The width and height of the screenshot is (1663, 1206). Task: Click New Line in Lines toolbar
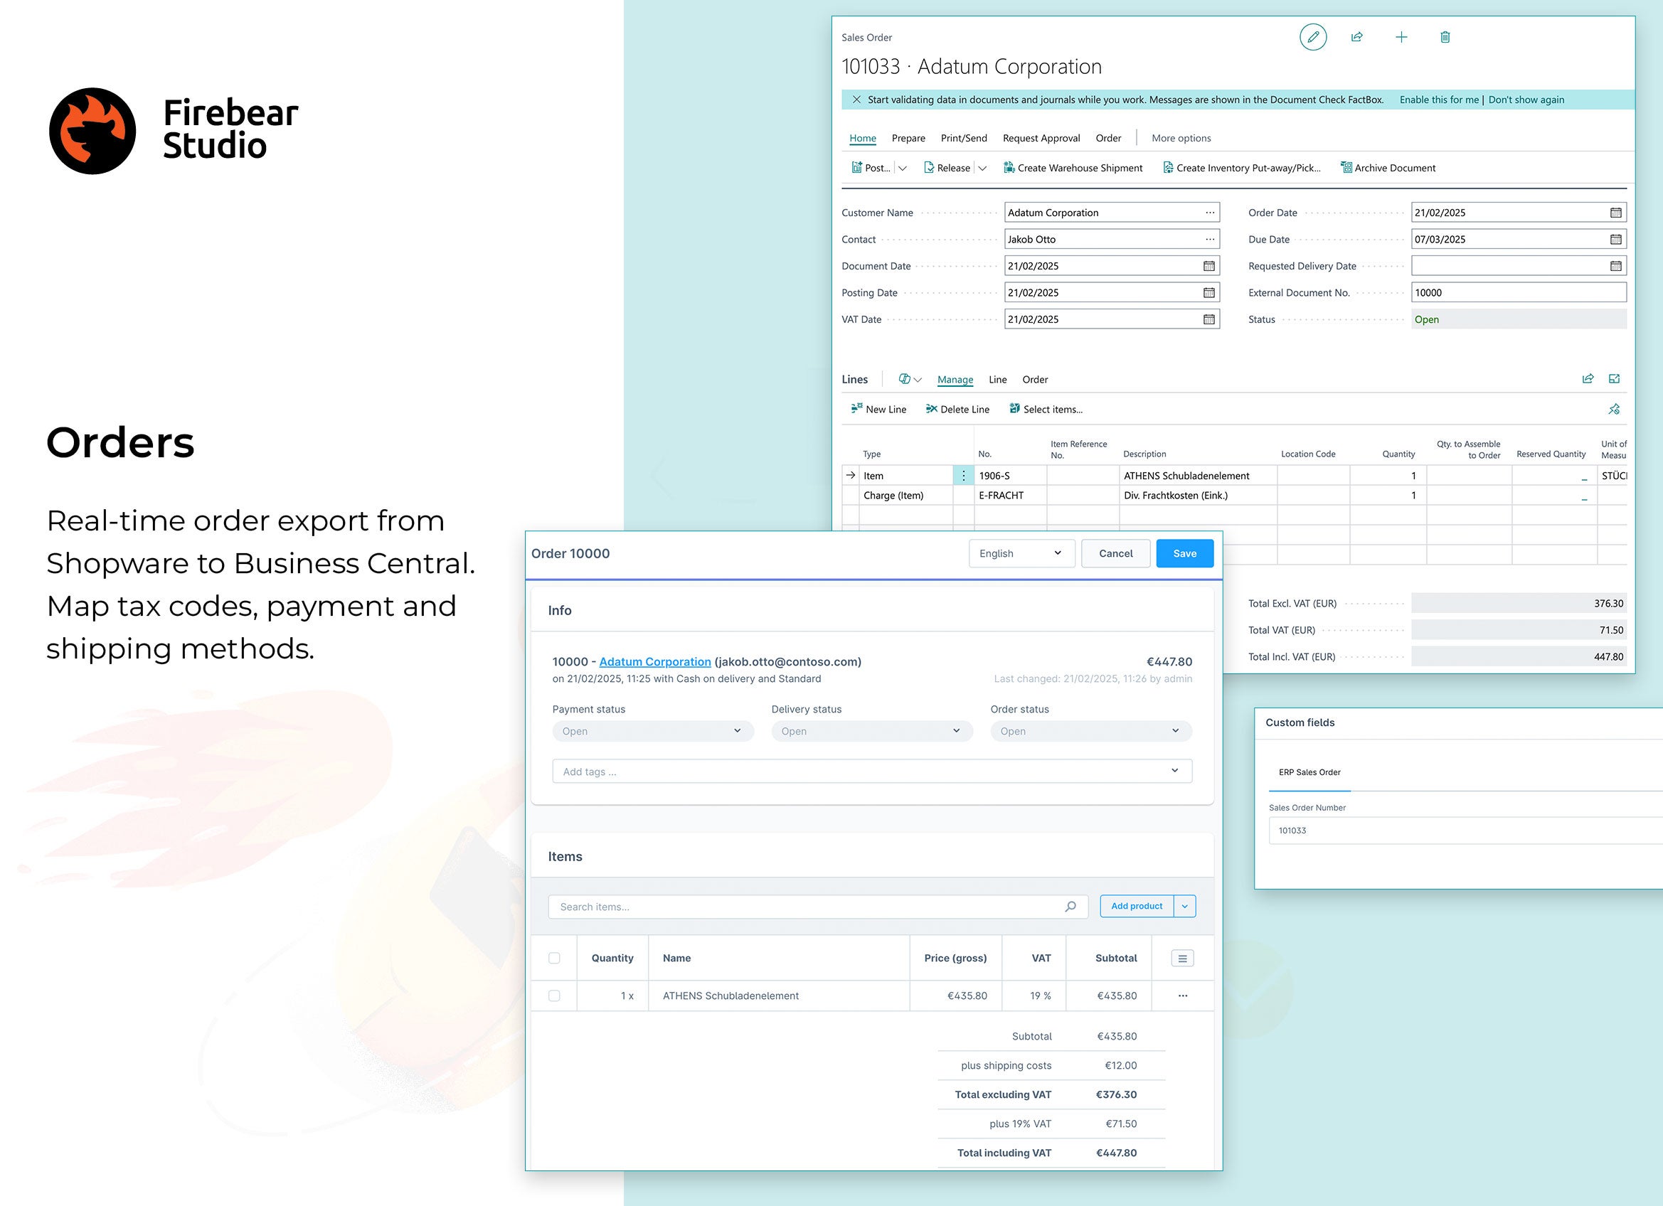(x=878, y=409)
